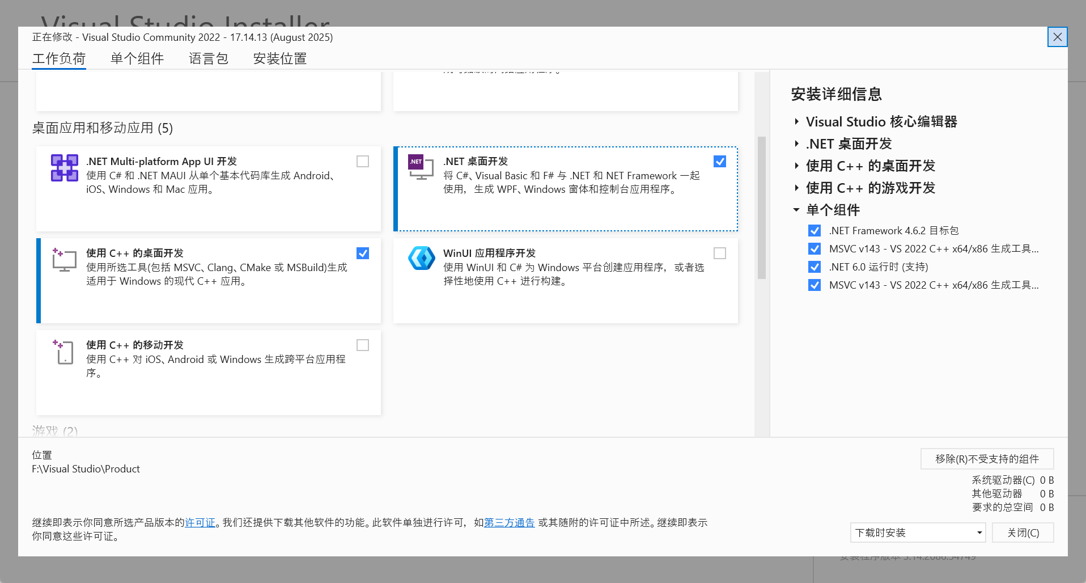The image size is (1086, 583).
Task: Switch to the 语言包 tab
Action: coord(208,59)
